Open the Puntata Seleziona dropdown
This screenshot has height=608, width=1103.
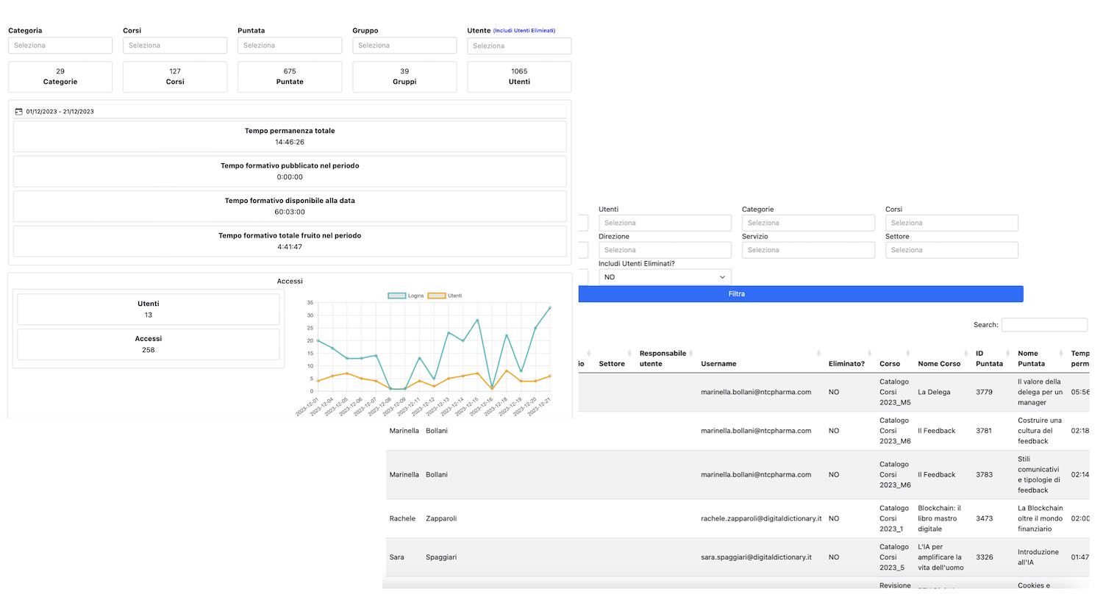click(x=289, y=45)
